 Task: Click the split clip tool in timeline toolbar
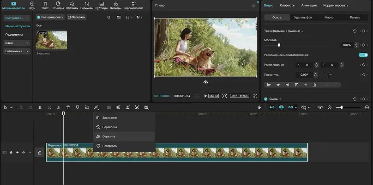pyautogui.click(x=40, y=107)
